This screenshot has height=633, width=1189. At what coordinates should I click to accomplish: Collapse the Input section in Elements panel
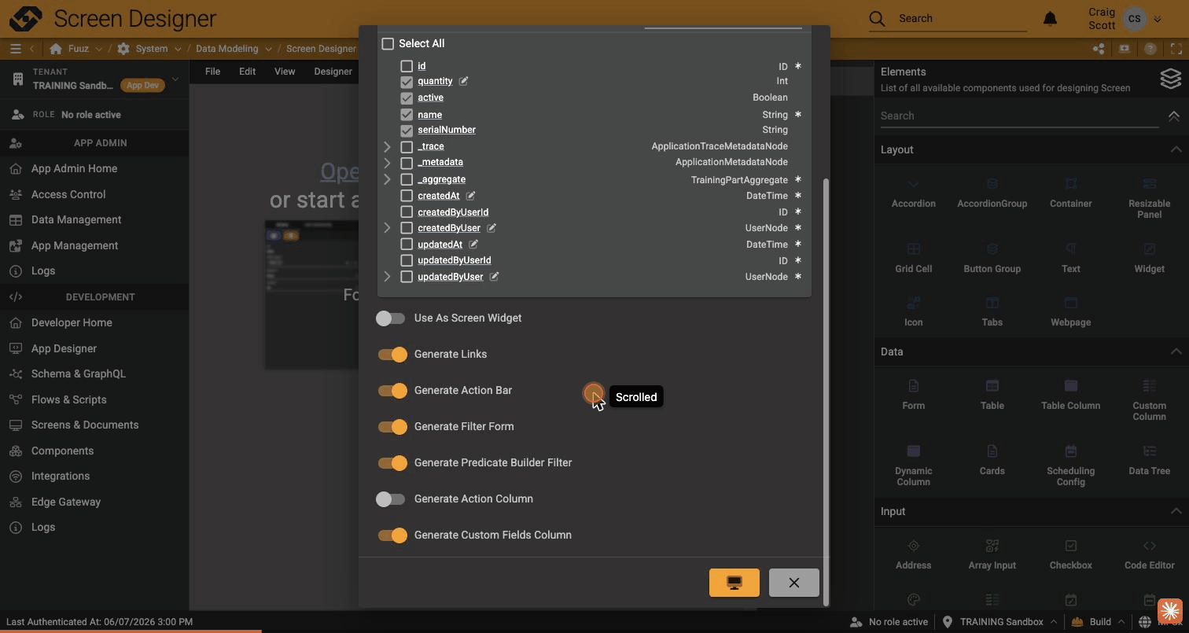tap(1176, 511)
